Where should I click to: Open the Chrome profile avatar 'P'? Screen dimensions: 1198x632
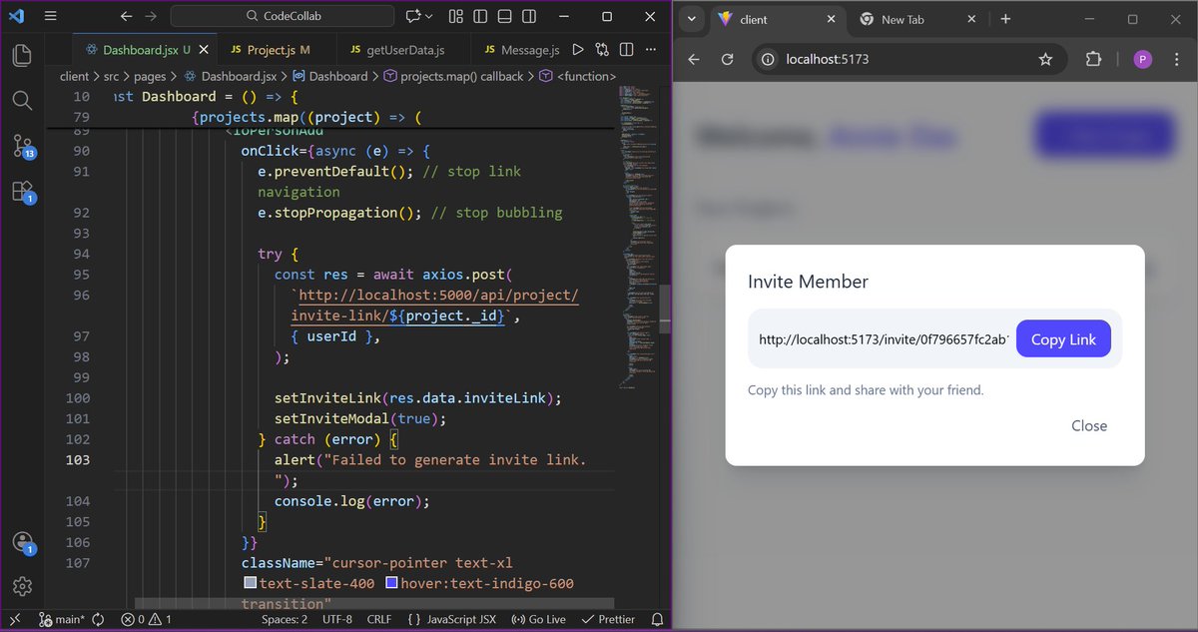tap(1142, 60)
